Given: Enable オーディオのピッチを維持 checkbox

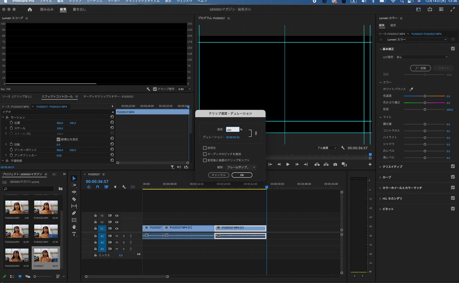Looking at the screenshot, I should 205,154.
